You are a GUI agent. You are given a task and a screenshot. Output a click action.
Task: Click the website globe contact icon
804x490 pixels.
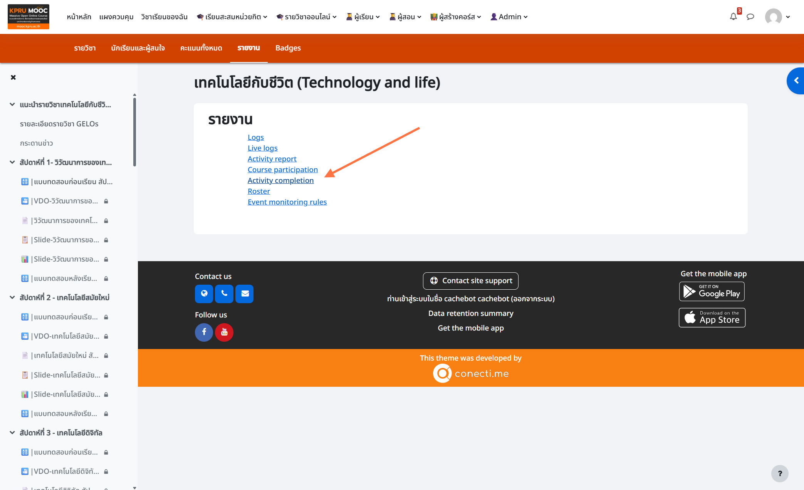pyautogui.click(x=204, y=294)
